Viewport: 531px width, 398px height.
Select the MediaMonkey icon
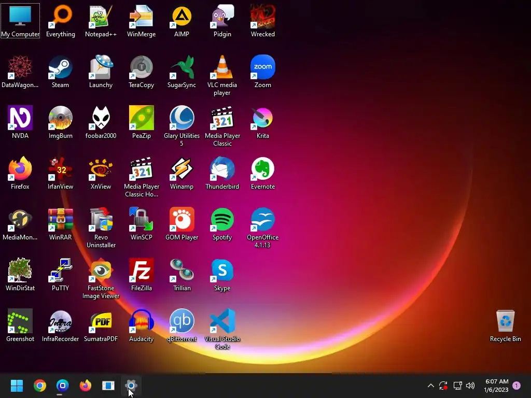pos(20,219)
